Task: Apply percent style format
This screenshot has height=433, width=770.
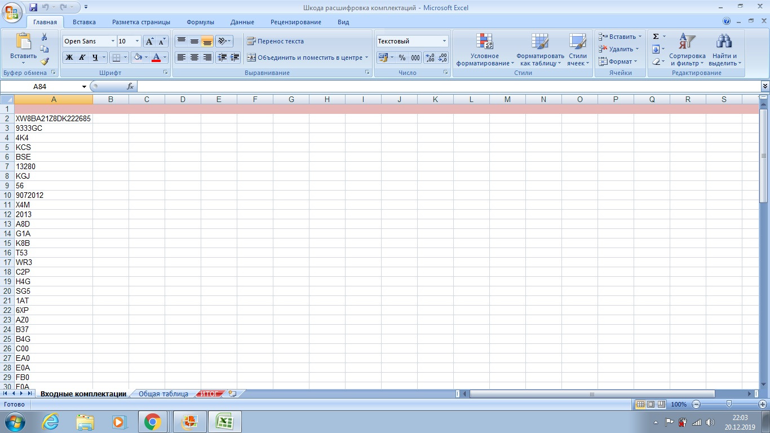Action: [402, 58]
